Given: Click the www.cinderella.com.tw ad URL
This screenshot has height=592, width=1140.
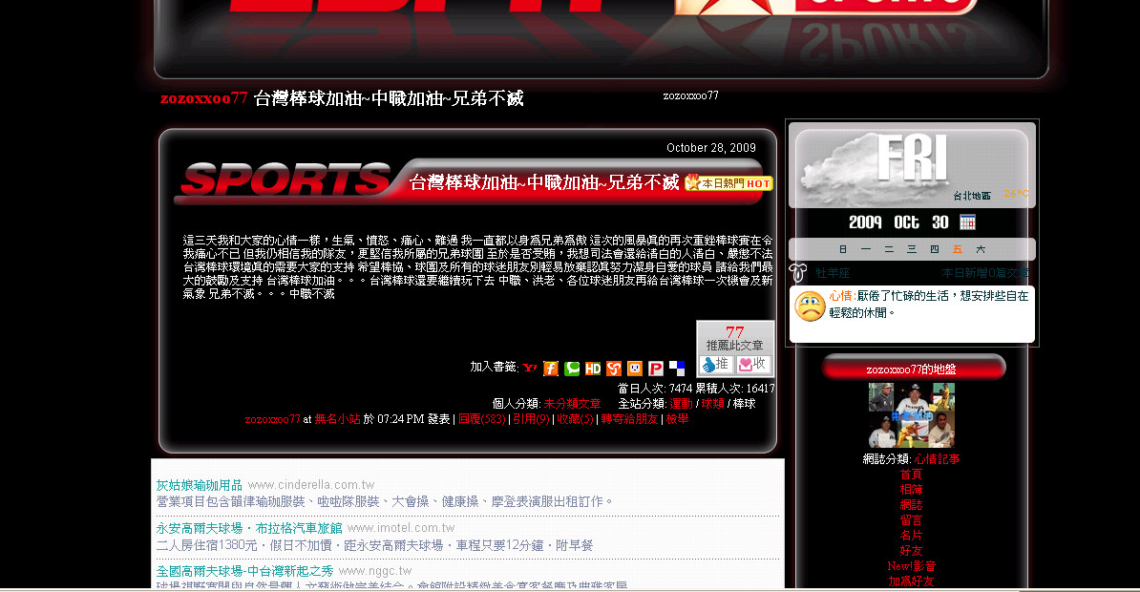Looking at the screenshot, I should coord(311,485).
